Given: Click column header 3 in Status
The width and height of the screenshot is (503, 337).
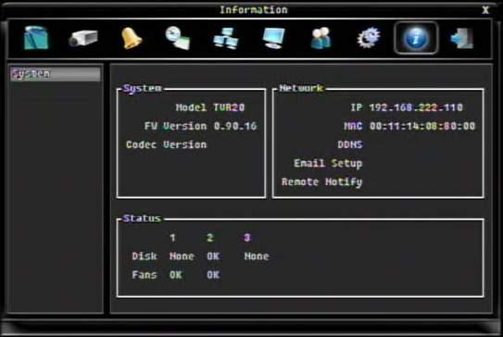Looking at the screenshot, I should (247, 238).
